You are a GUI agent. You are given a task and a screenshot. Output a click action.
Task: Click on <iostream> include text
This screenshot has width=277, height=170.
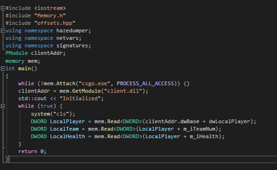(50, 8)
